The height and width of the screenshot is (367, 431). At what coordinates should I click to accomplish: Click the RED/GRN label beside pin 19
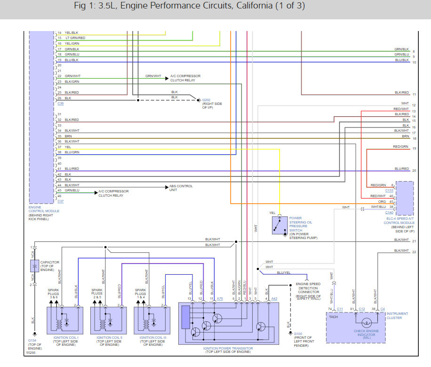[400, 147]
